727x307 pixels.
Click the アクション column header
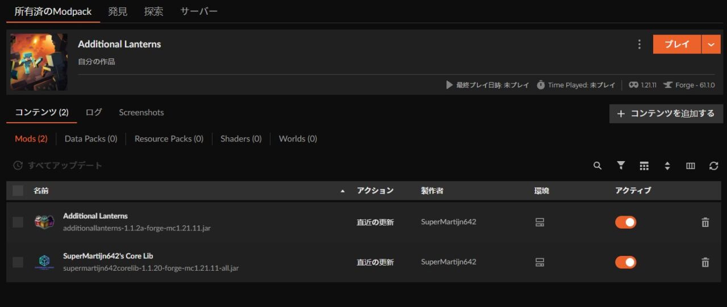(x=375, y=191)
